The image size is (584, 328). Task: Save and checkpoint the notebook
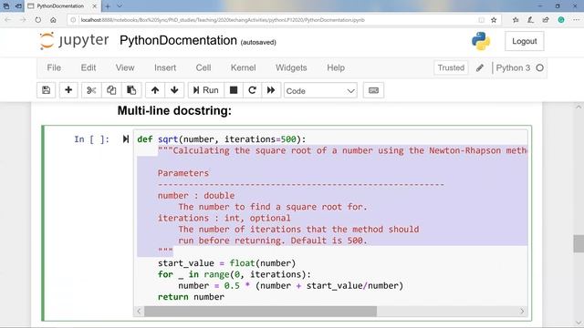click(47, 90)
